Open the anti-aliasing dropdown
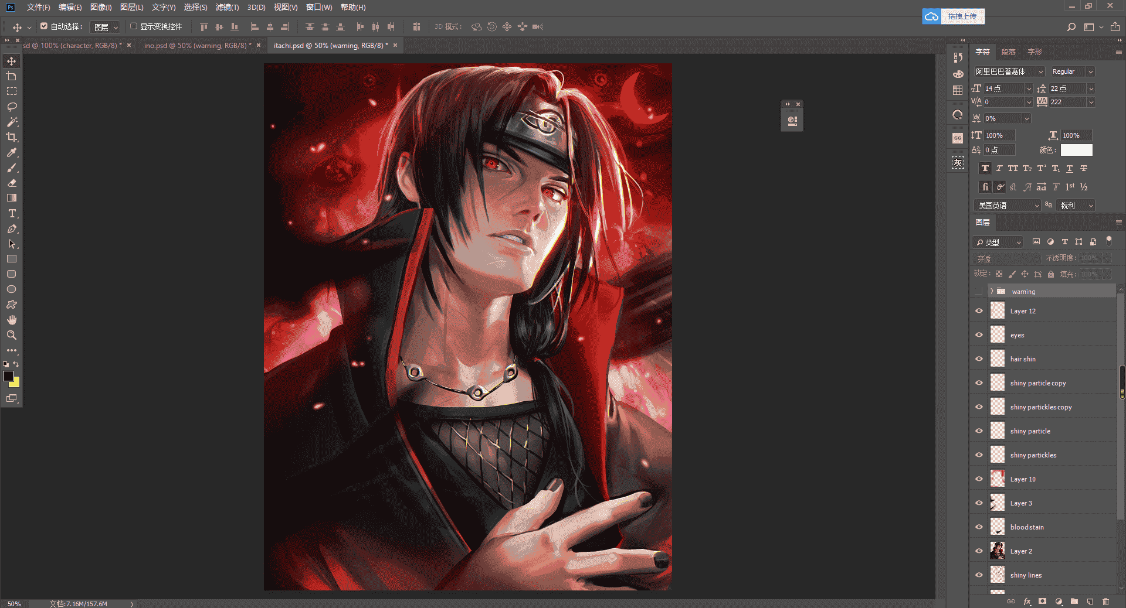 (x=1076, y=206)
